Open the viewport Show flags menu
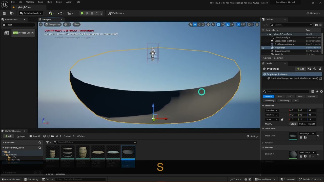 click(76, 25)
